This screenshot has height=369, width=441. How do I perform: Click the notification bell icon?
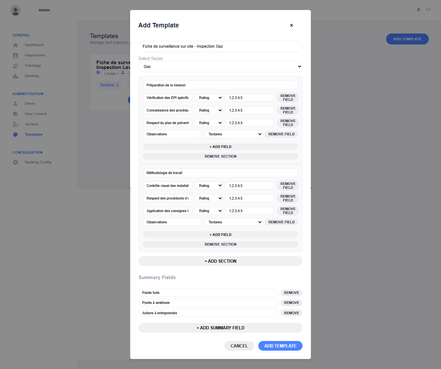pyautogui.click(x=418, y=10)
